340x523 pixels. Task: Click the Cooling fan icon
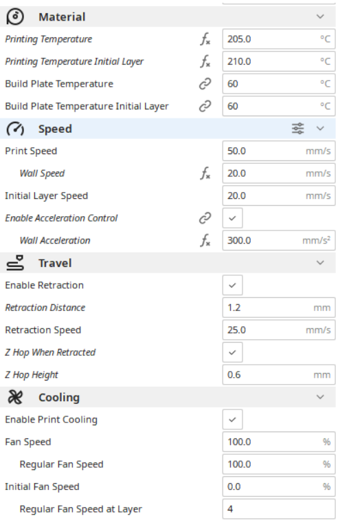[x=15, y=397]
